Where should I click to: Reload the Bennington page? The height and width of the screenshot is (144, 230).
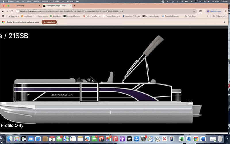(12, 11)
